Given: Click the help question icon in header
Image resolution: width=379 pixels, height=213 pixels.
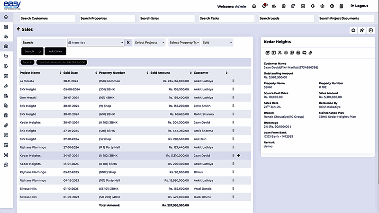Looking at the screenshot, I should point(332,6).
